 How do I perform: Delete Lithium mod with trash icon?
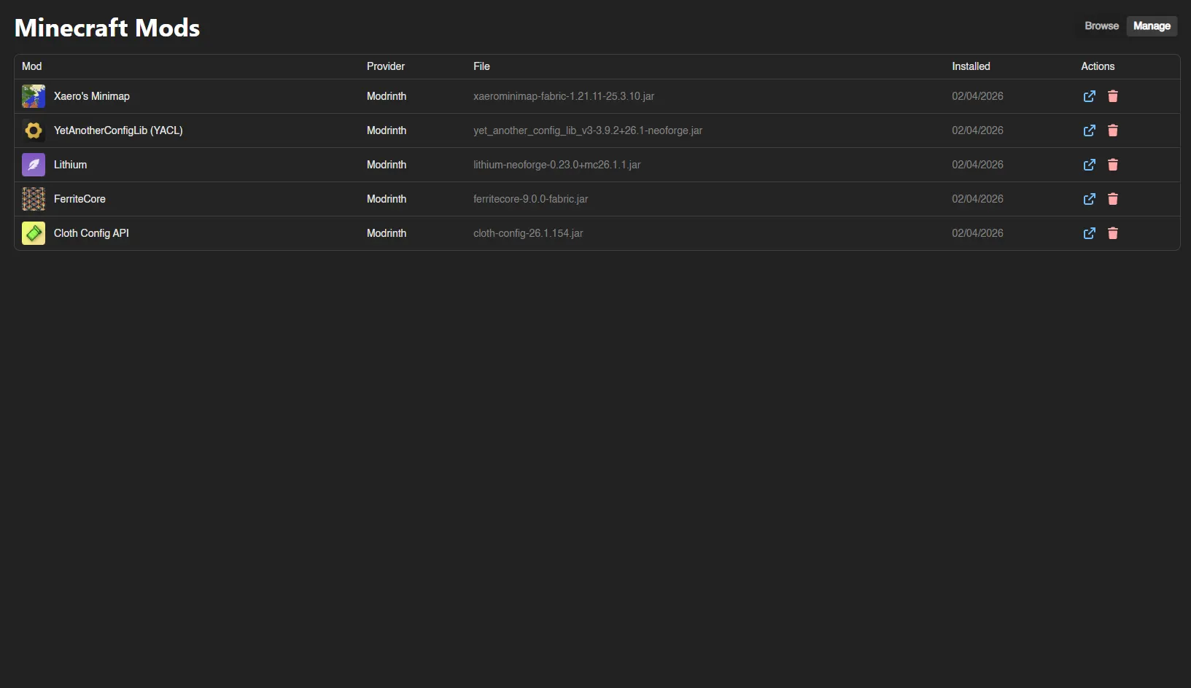pyautogui.click(x=1113, y=165)
